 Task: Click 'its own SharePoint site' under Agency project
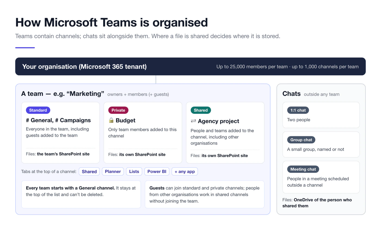coord(225,156)
